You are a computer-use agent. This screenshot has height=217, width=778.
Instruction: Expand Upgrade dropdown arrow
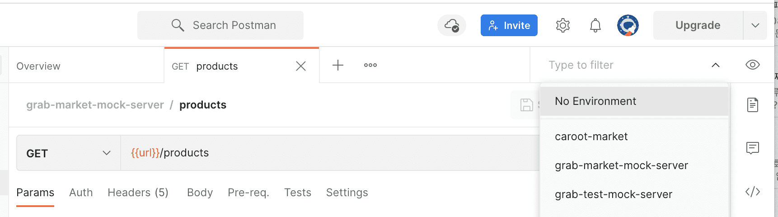755,25
